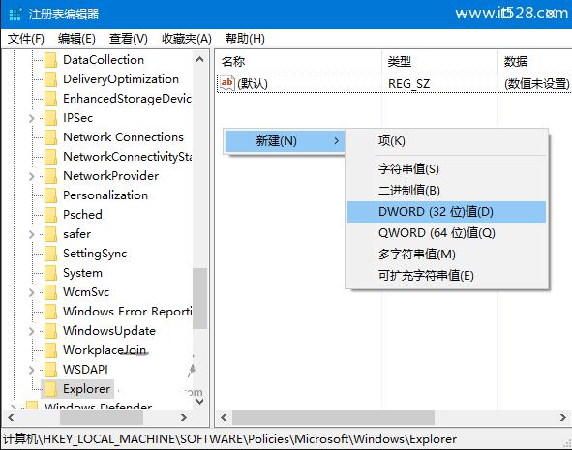The width and height of the screenshot is (572, 450).
Task: Click the REG_SZ type cell
Action: [x=408, y=84]
